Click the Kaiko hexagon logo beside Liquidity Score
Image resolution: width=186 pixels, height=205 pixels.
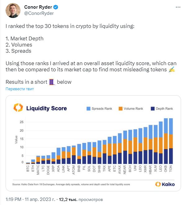click(x=18, y=108)
